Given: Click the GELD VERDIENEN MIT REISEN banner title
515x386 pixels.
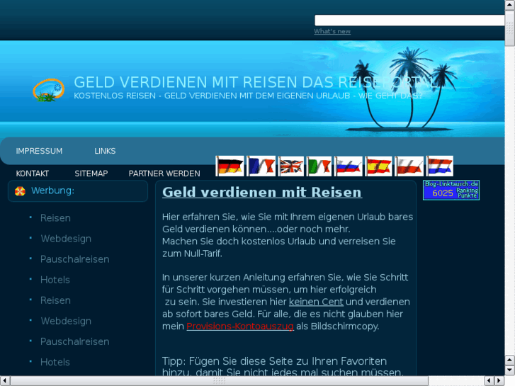Looking at the screenshot, I should 256,82.
